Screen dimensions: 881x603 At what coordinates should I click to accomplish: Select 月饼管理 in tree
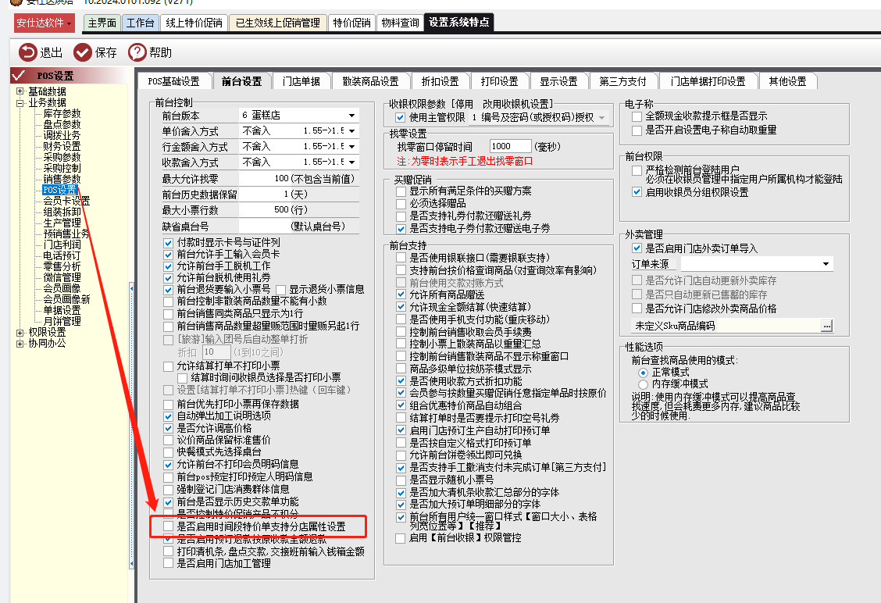pos(62,322)
